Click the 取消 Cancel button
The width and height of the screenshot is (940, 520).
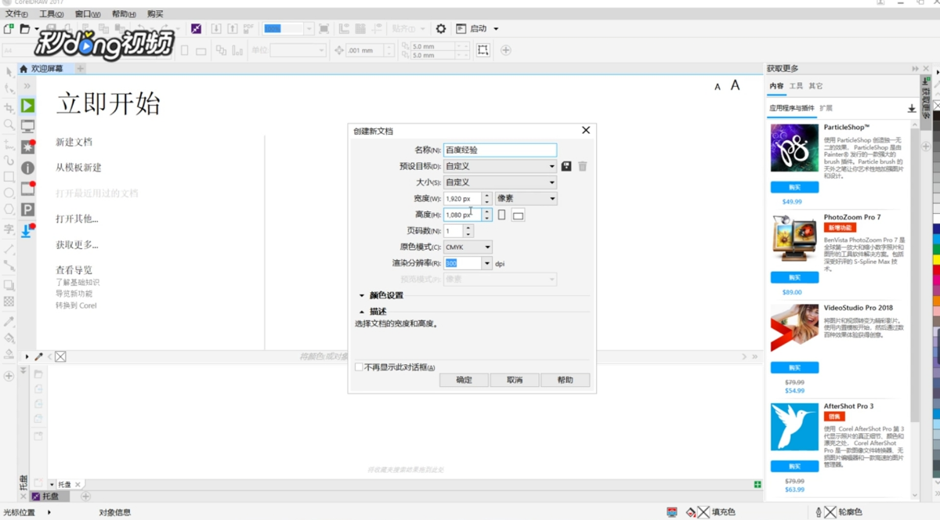click(515, 380)
